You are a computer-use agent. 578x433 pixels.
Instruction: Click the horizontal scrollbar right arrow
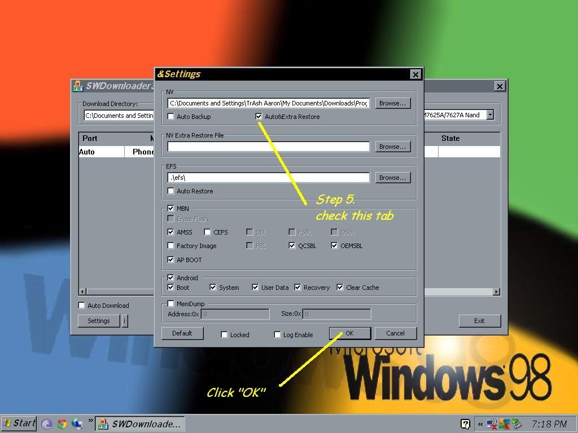coord(496,291)
